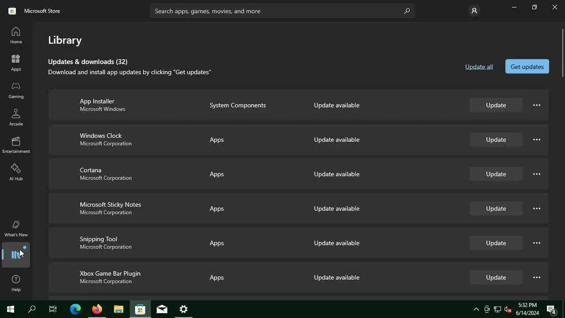This screenshot has height=318, width=565.
Task: Click the Microsoft Store taskbar icon
Action: point(140,309)
